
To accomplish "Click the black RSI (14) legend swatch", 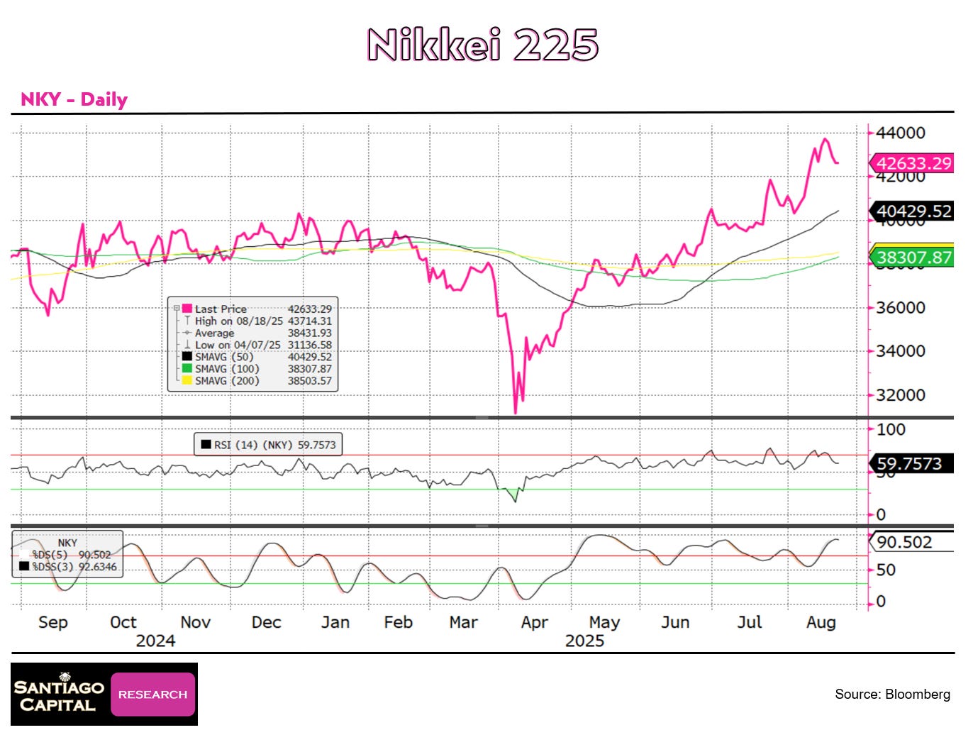I will (206, 445).
